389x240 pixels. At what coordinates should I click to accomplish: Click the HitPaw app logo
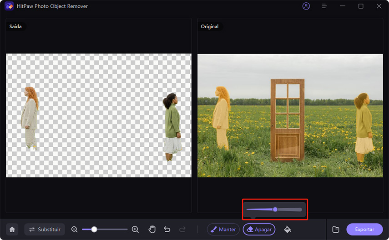click(9, 6)
